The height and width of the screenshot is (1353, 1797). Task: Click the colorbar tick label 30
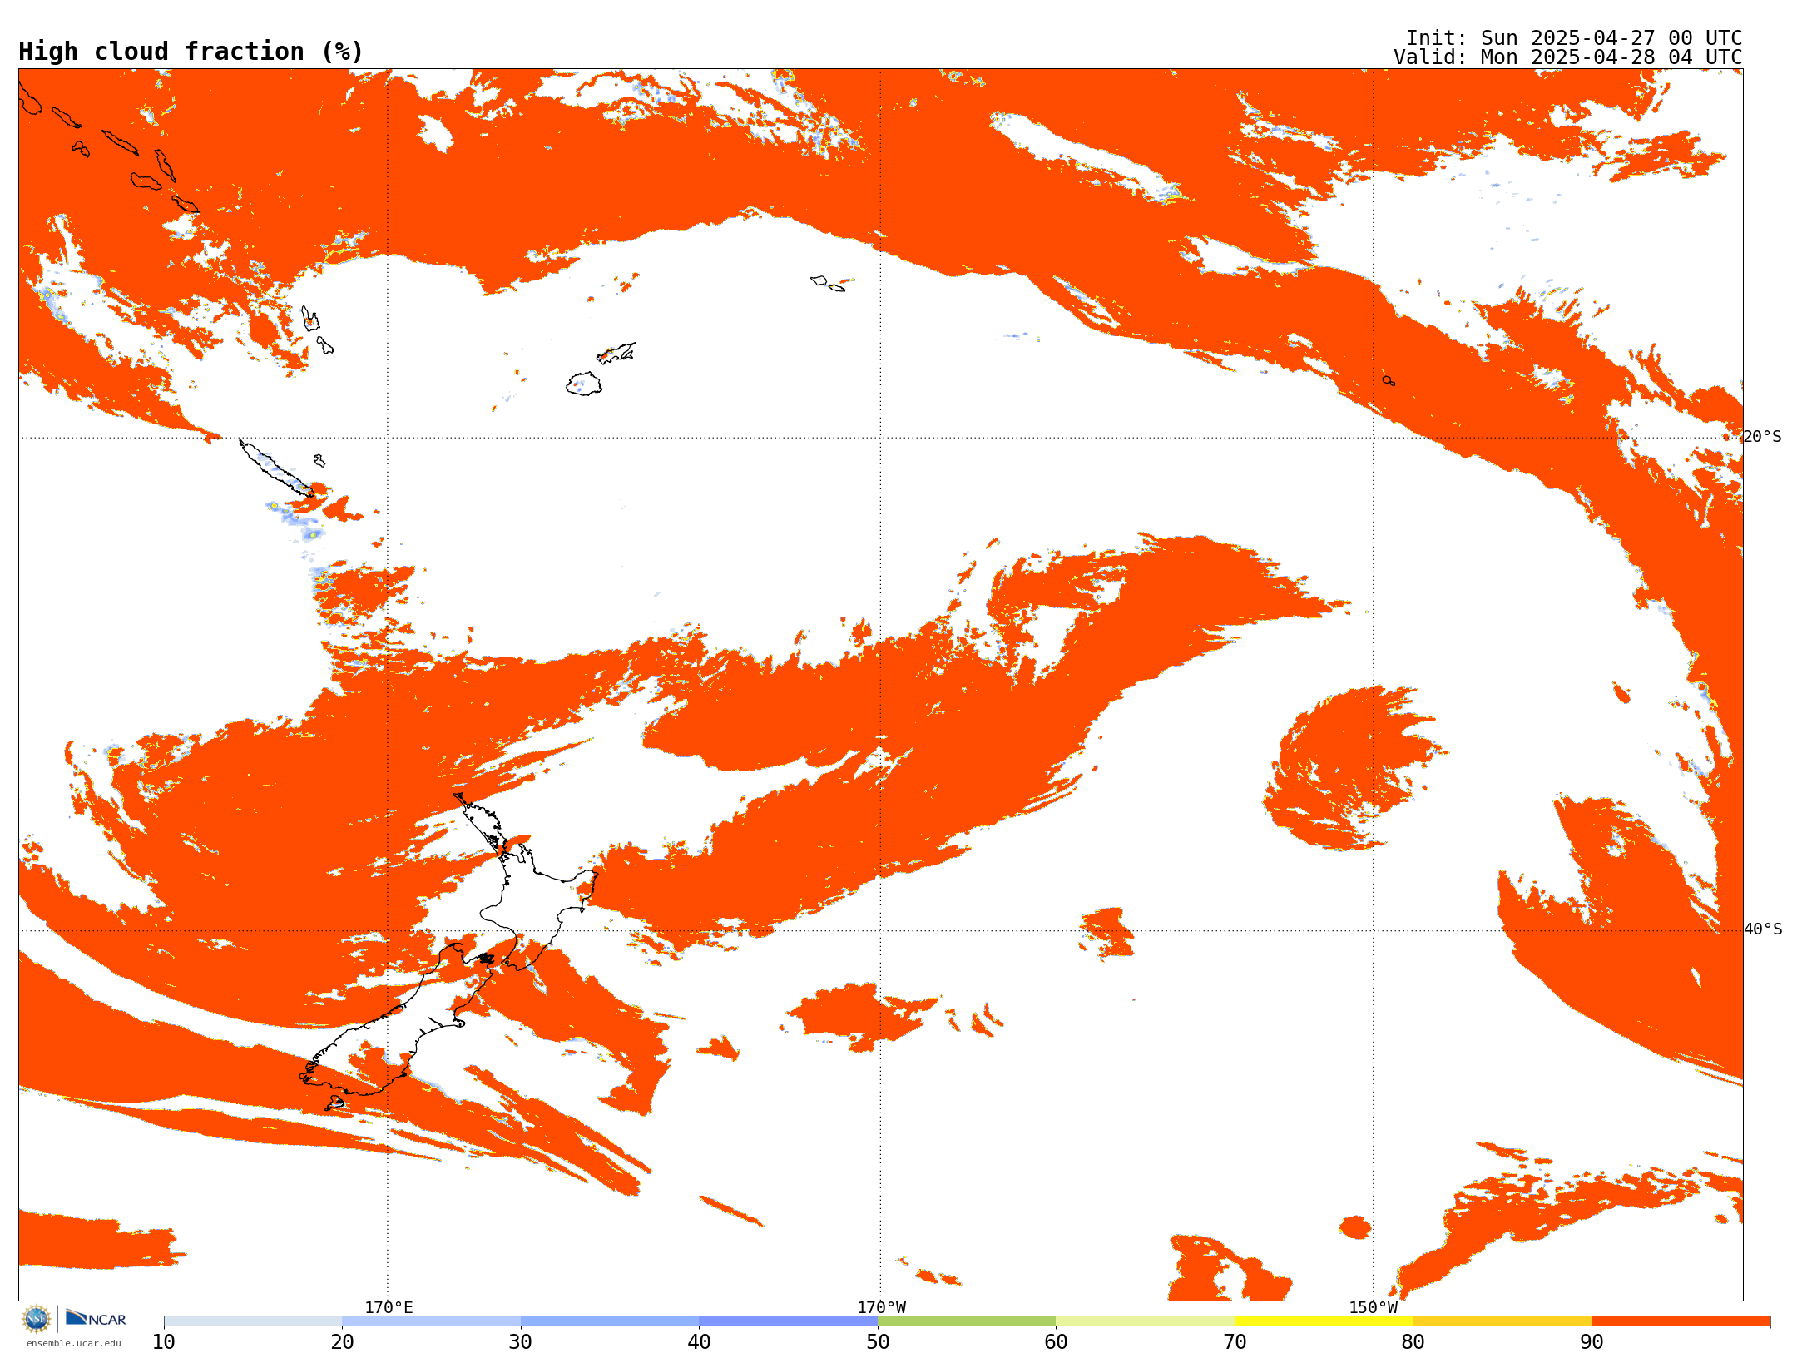tap(521, 1341)
